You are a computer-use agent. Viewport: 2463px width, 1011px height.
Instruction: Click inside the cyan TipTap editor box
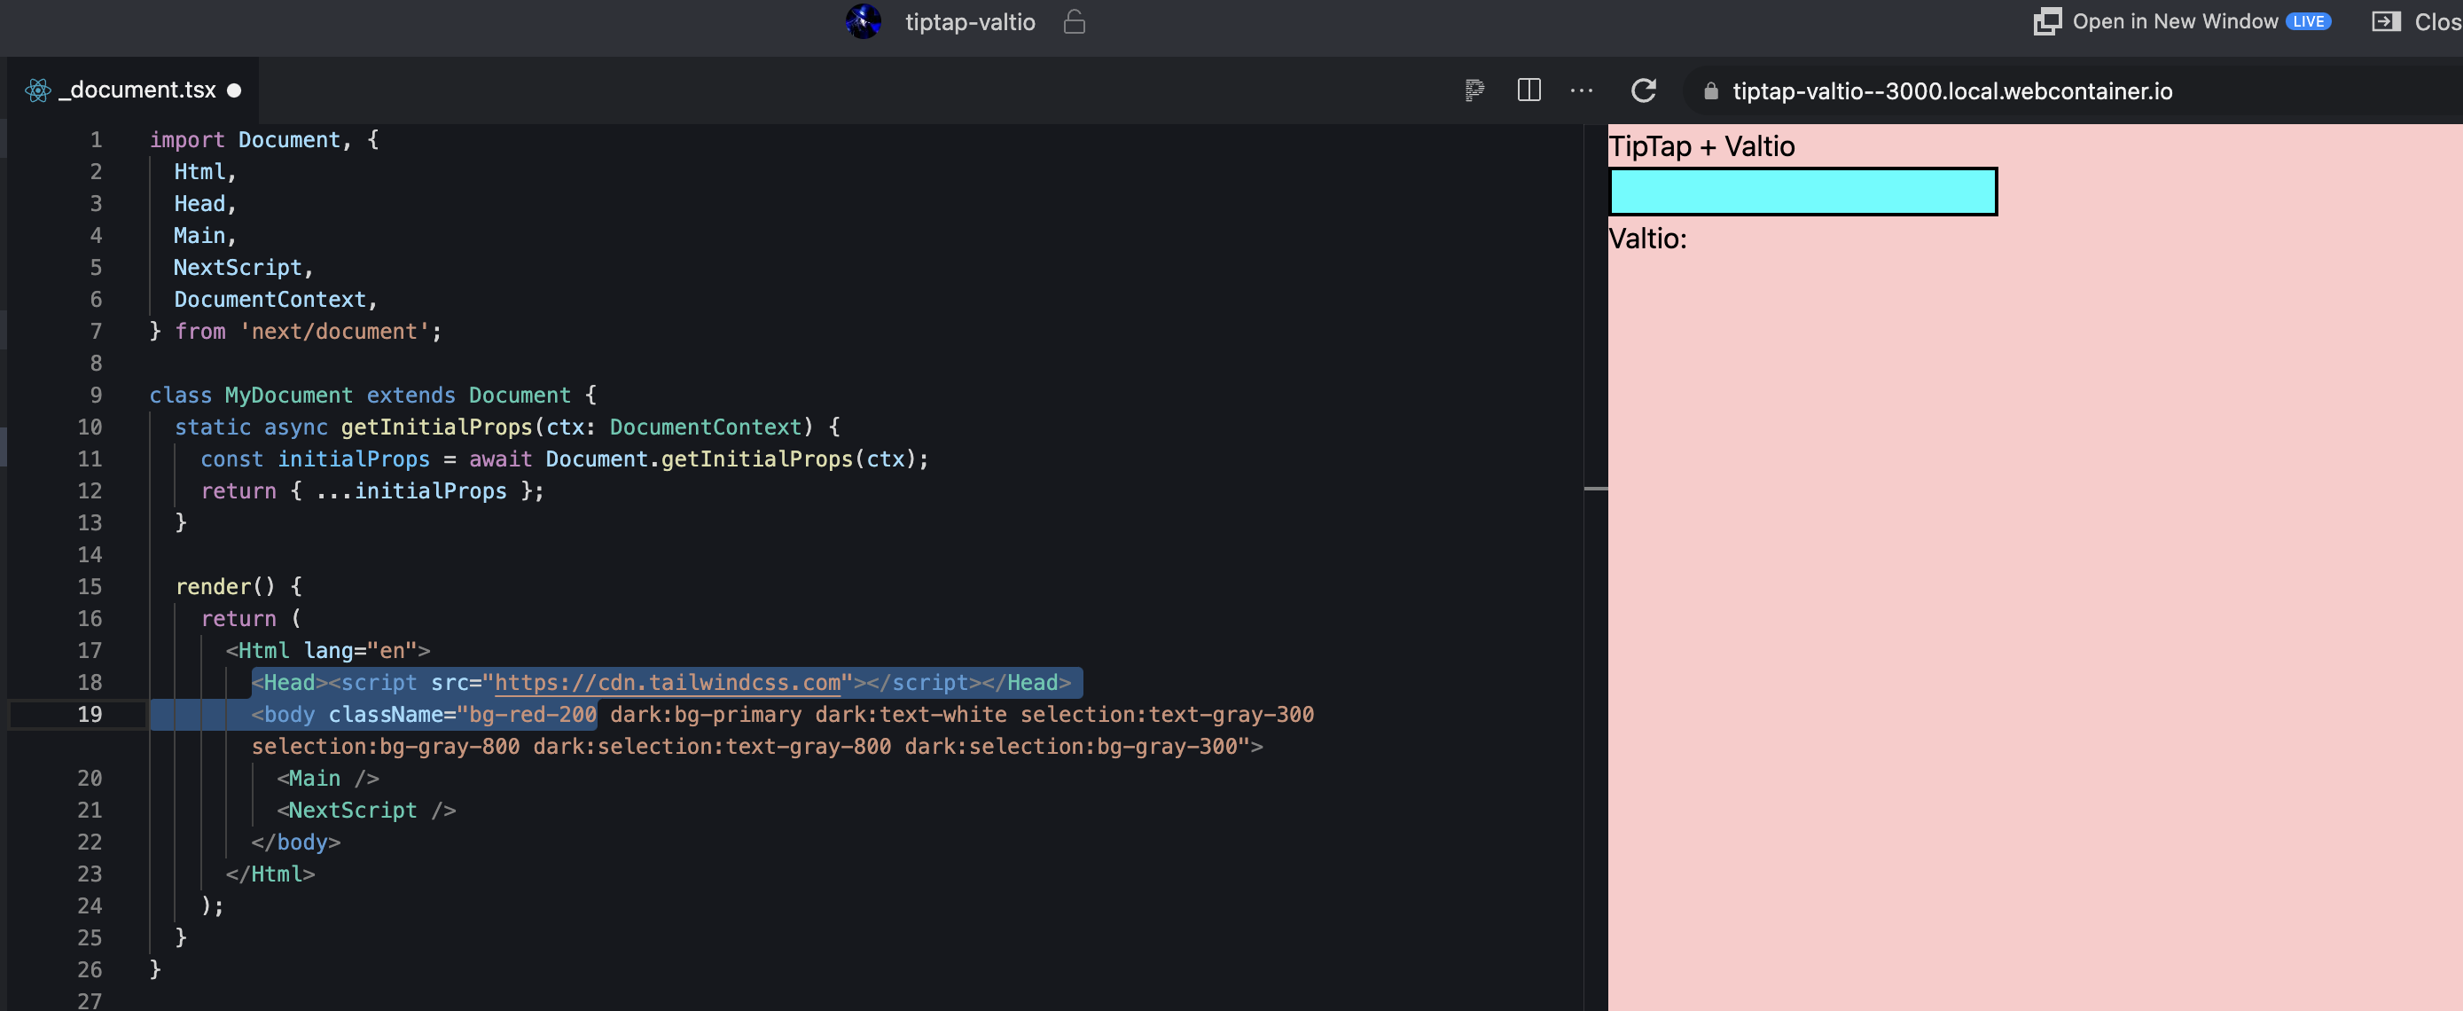[1802, 191]
